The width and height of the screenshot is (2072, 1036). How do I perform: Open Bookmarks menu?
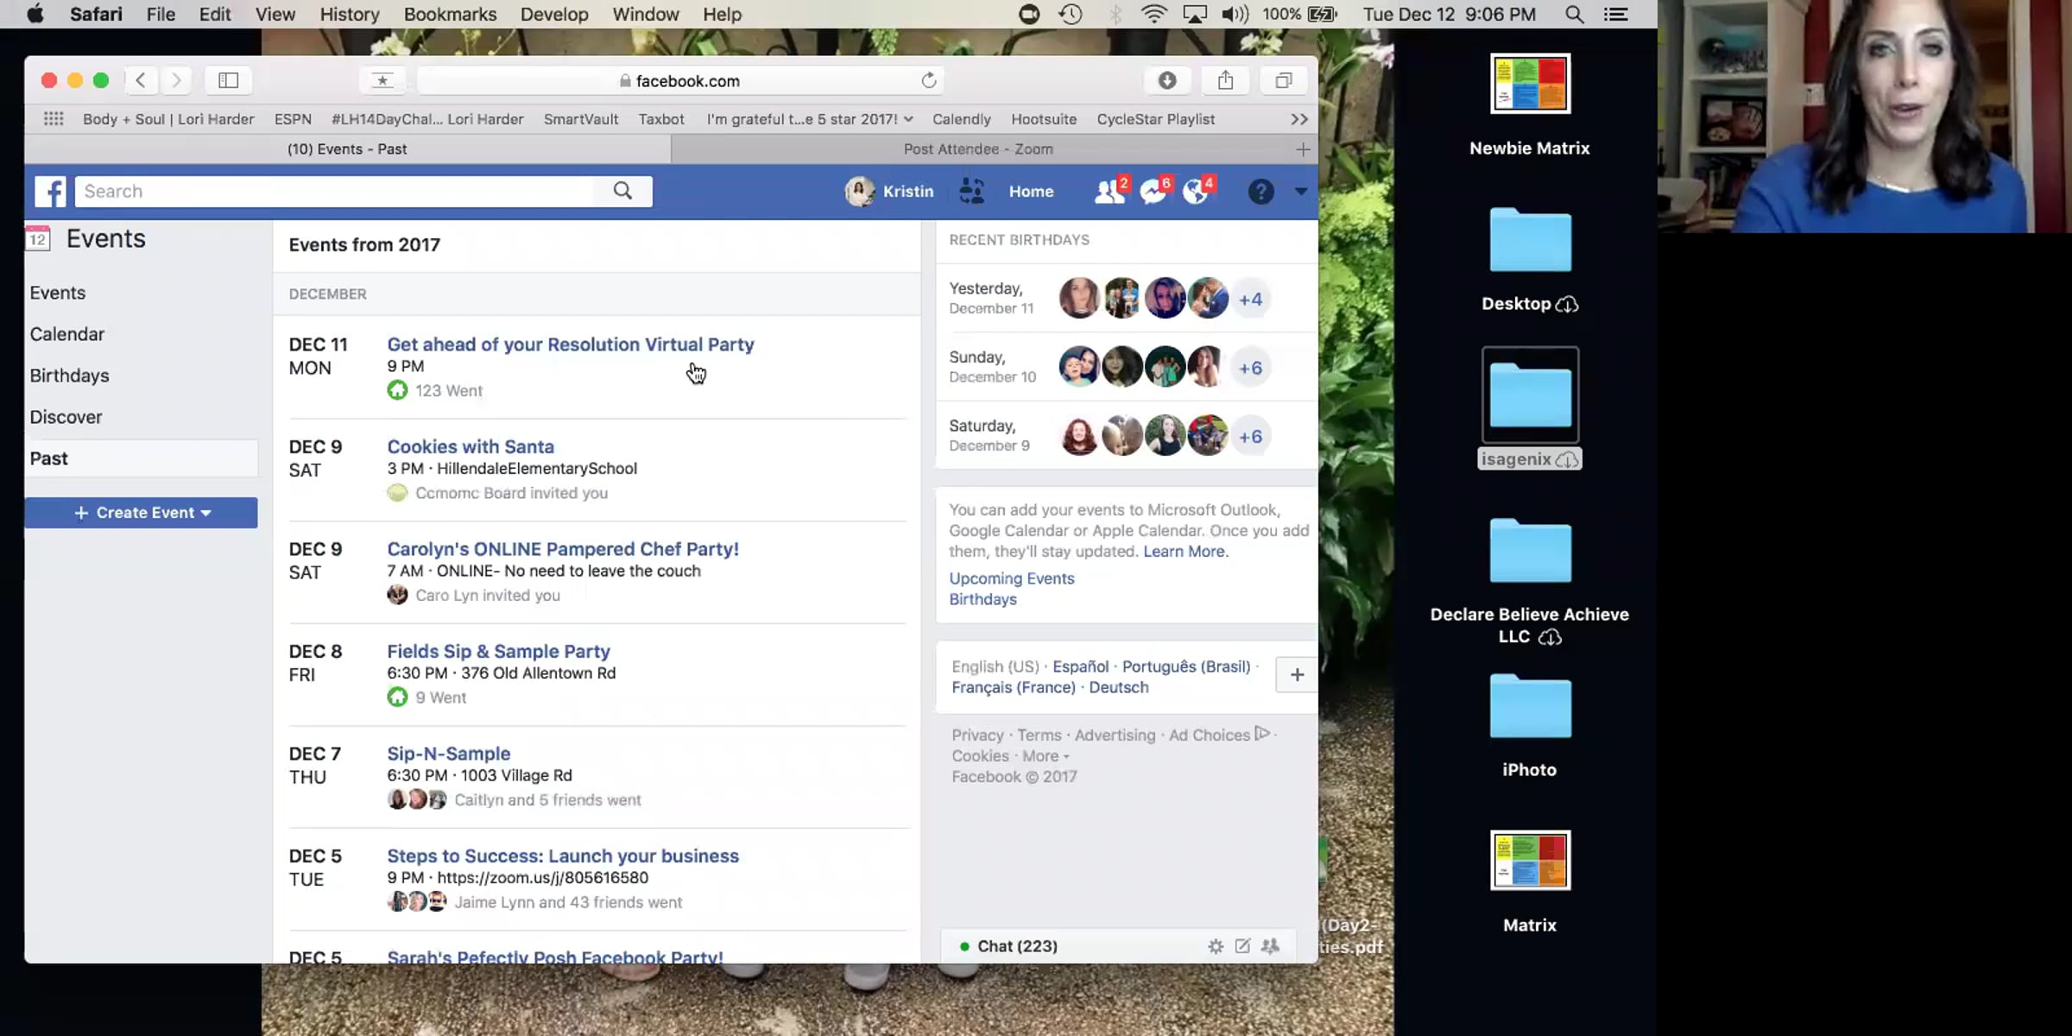pyautogui.click(x=450, y=15)
